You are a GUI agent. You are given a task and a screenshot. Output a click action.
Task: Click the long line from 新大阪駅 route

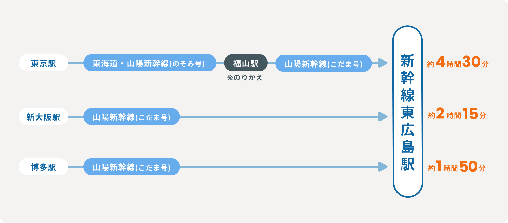(279, 117)
